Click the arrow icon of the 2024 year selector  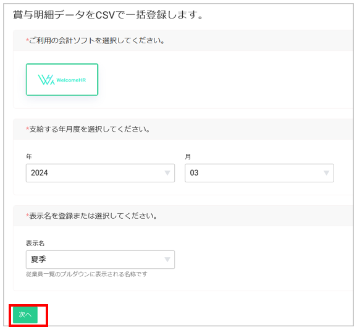point(167,173)
